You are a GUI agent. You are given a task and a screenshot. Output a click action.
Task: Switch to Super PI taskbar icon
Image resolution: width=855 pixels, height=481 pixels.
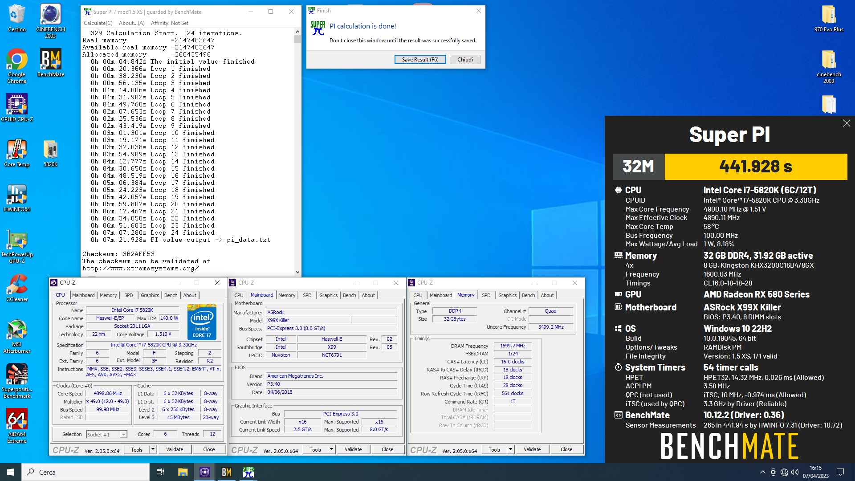(x=248, y=472)
